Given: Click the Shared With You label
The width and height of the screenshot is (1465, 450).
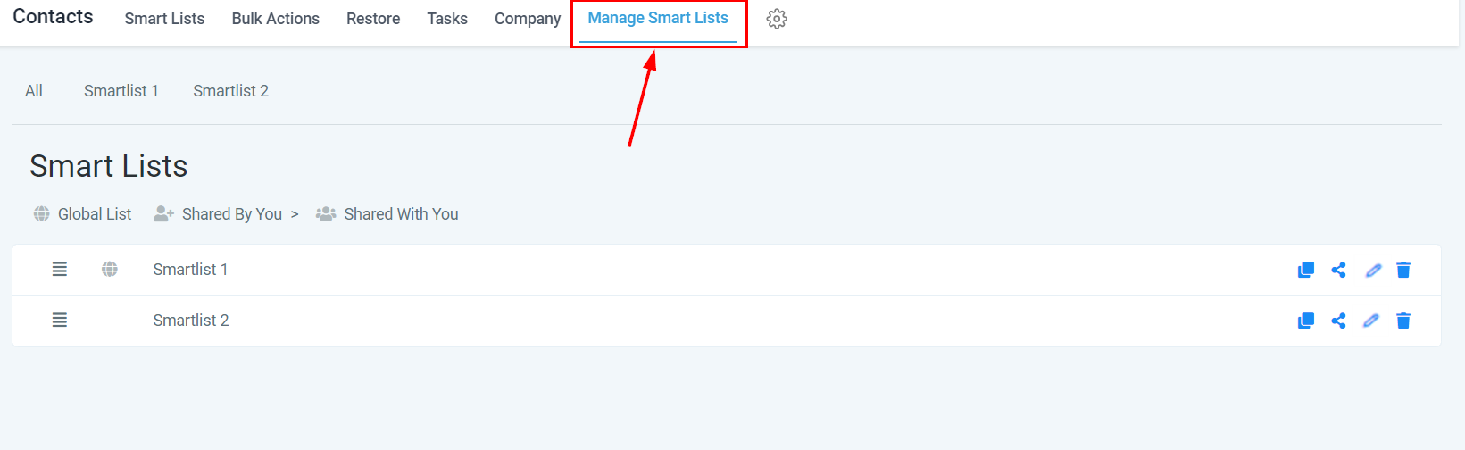Looking at the screenshot, I should coord(401,214).
